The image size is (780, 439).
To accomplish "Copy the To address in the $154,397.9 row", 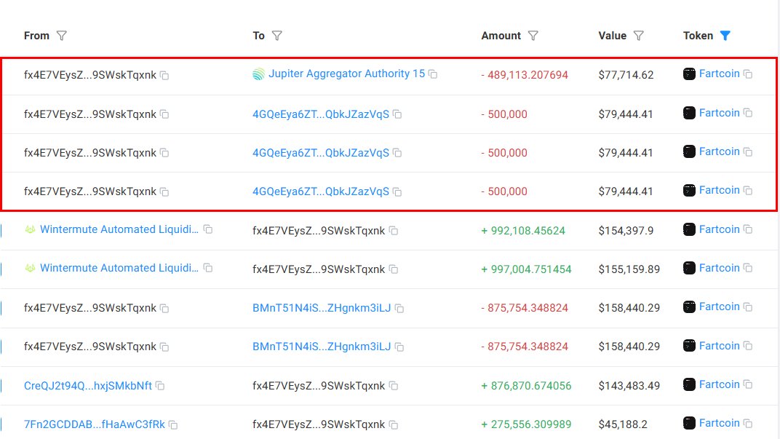I will [x=394, y=231].
